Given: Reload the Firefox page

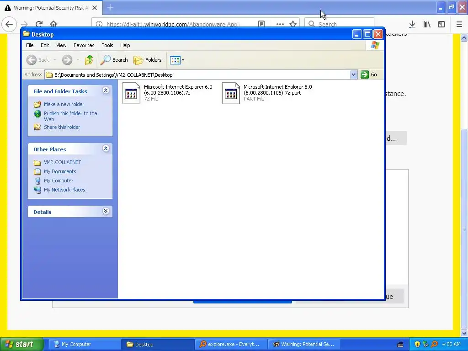Looking at the screenshot, I should click(39, 24).
